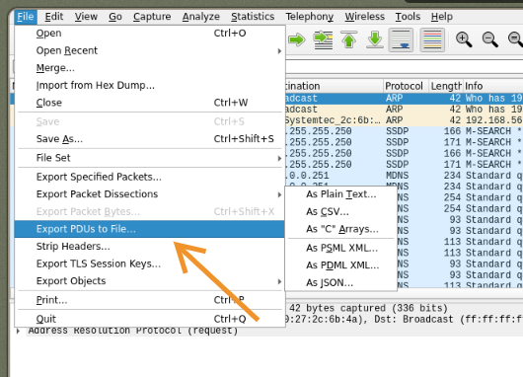The height and width of the screenshot is (377, 523).
Task: Export dissections As "C" Arrays...
Action: tap(340, 229)
